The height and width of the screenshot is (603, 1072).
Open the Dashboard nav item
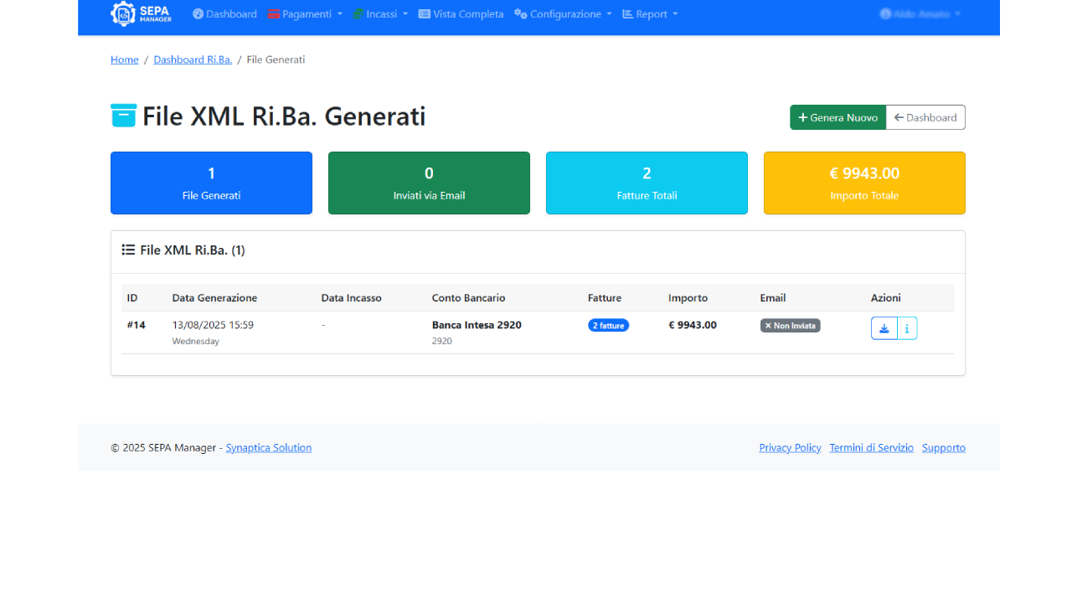pyautogui.click(x=224, y=14)
